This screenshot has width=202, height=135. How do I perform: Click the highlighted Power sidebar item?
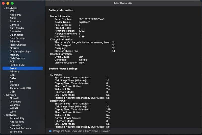point(13,68)
